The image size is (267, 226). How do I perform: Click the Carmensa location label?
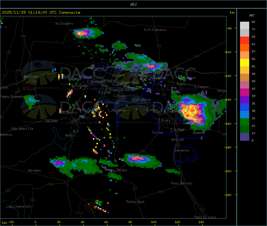(x=182, y=151)
